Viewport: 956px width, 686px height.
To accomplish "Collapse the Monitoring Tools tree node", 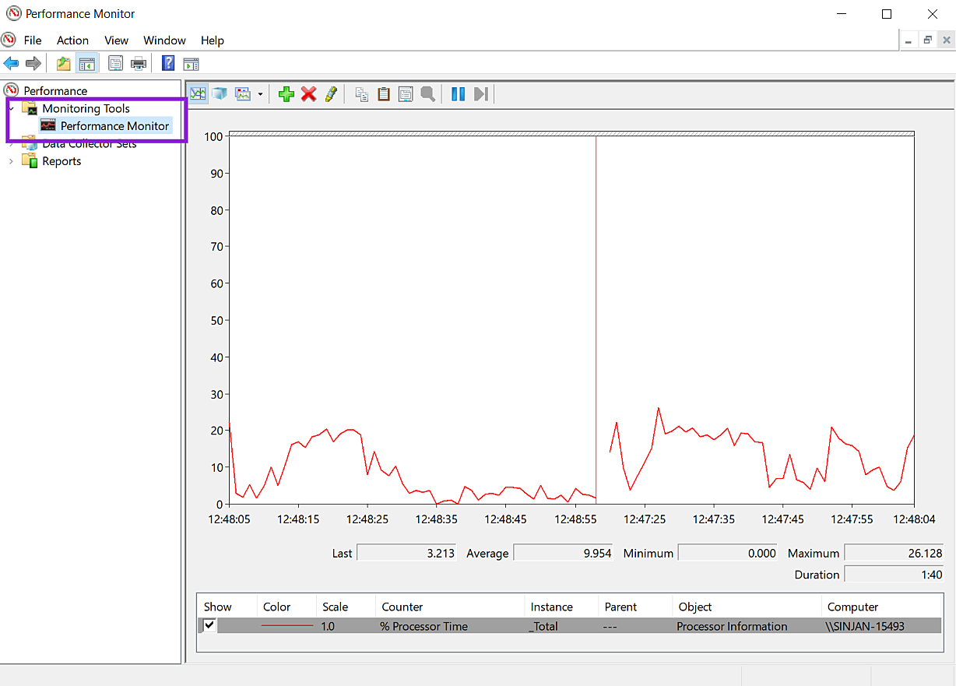I will (x=11, y=109).
